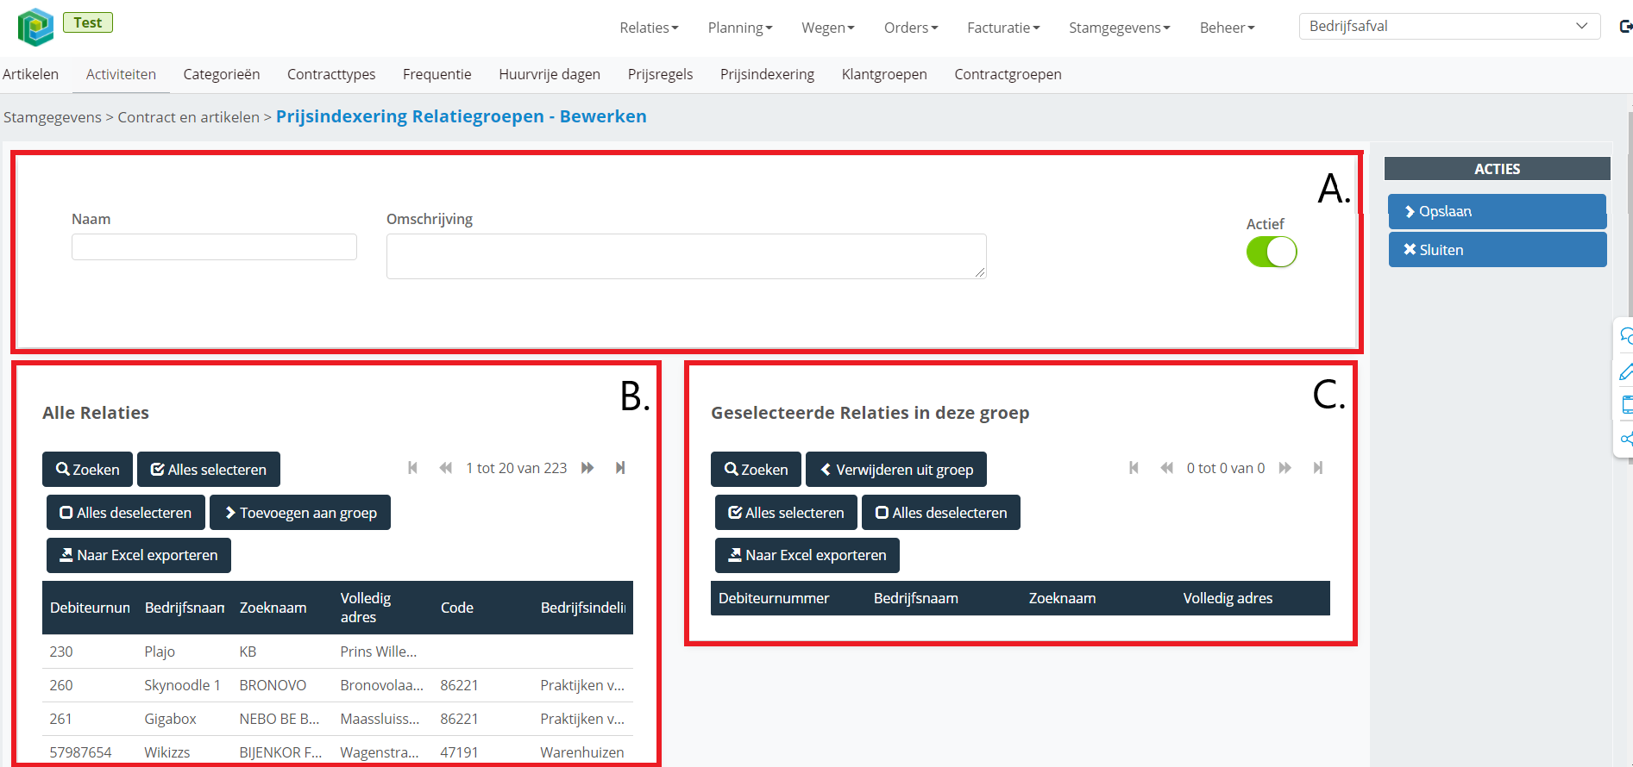
Task: Click the logout icon at top right
Action: click(x=1625, y=27)
